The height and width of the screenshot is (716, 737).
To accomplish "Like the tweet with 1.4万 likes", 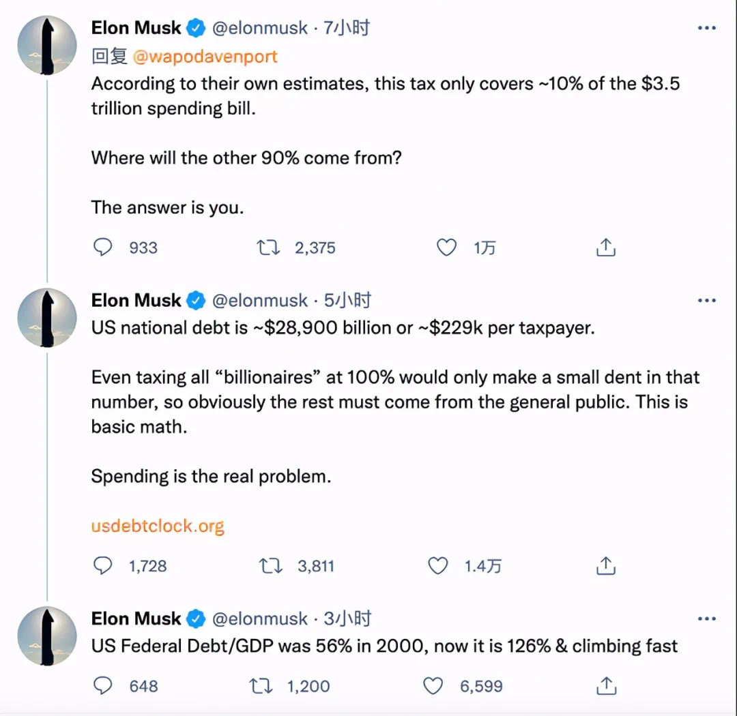I will (437, 565).
